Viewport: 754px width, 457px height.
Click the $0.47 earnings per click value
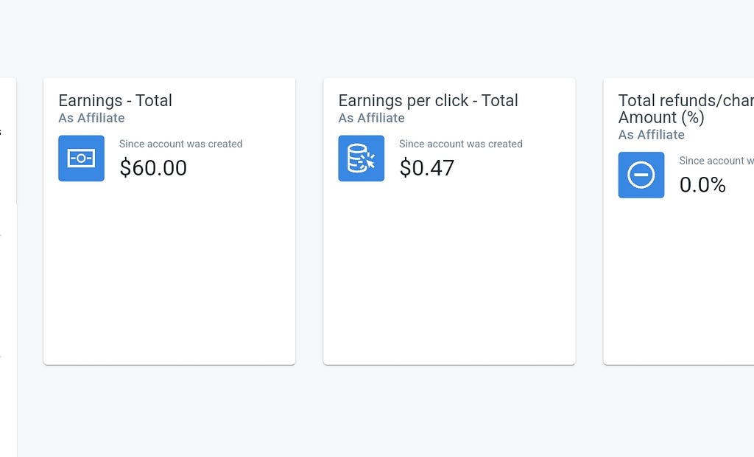(x=426, y=168)
